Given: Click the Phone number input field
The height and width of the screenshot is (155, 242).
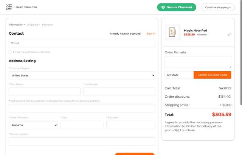Looking at the screenshot, I should point(82,141).
